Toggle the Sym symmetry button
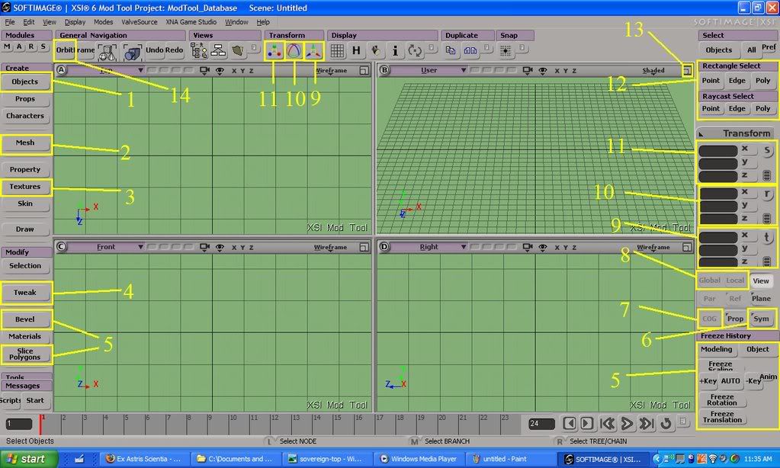Viewport: 780px width, 468px height. (x=761, y=319)
